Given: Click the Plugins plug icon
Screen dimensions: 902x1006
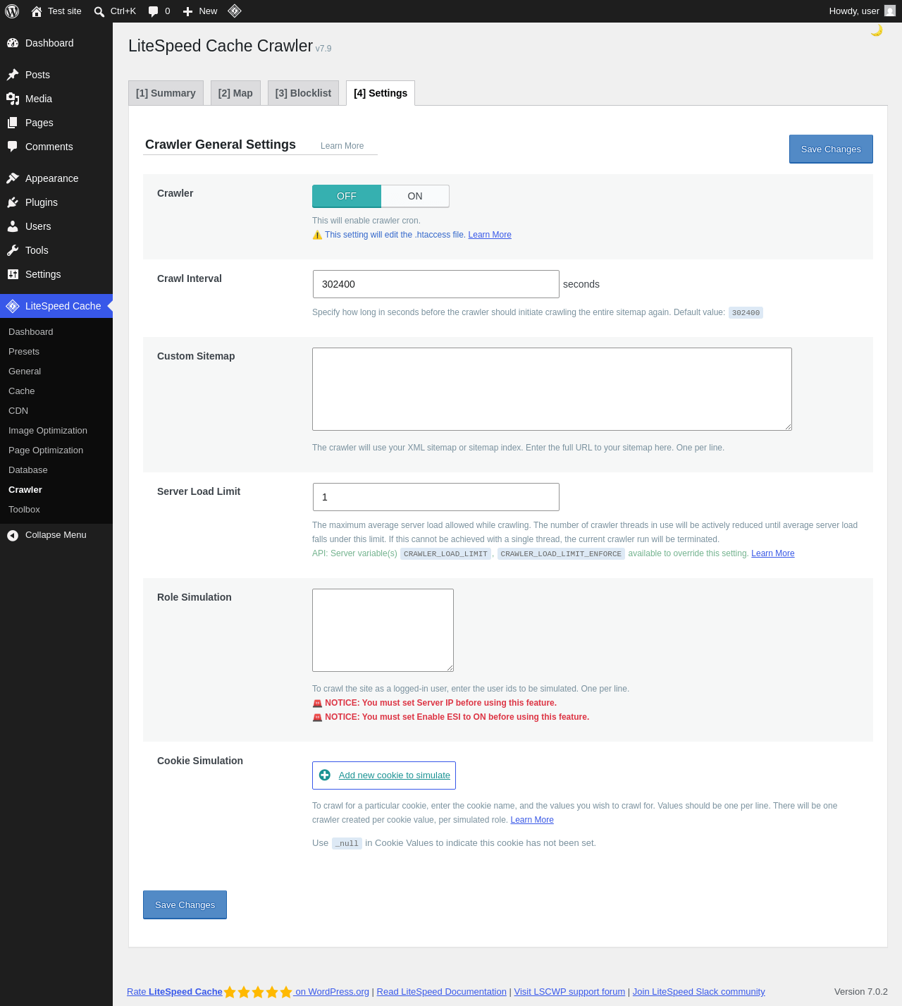Looking at the screenshot, I should click(x=13, y=202).
